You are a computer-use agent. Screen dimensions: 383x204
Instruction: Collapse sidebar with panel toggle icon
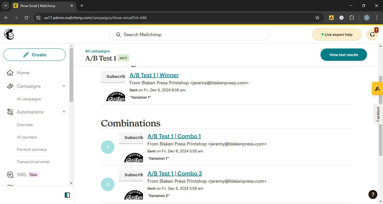pos(67,195)
